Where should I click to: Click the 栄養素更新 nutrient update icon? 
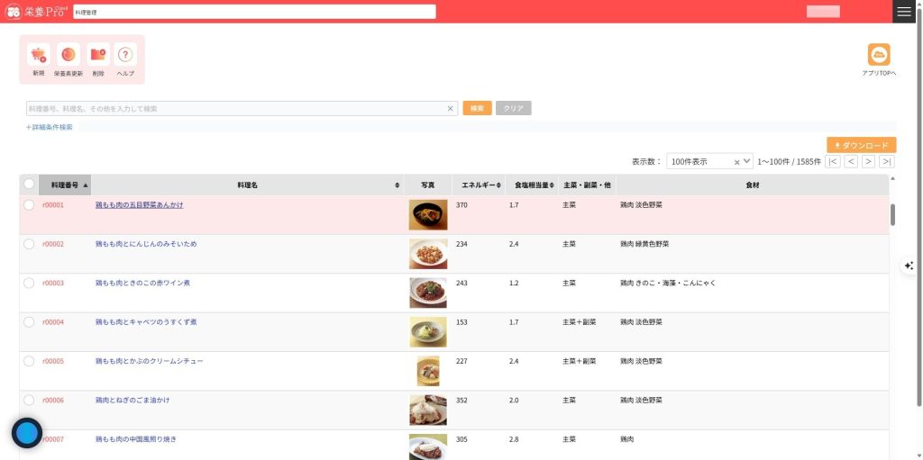[x=69, y=56]
